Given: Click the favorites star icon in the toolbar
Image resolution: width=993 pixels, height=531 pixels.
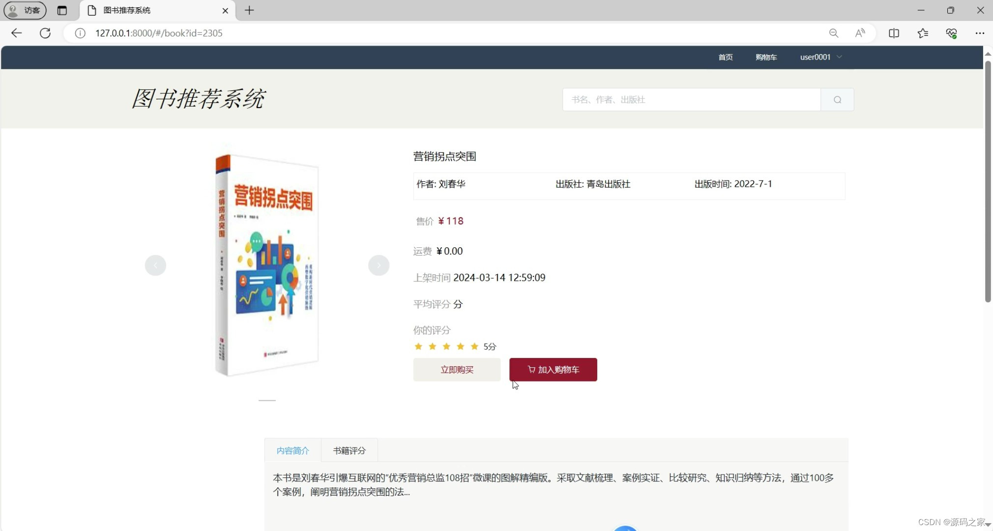Looking at the screenshot, I should coord(923,33).
